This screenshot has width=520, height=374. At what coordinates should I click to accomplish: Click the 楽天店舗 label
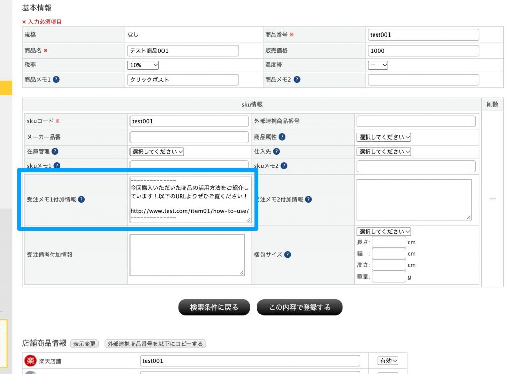[50, 361]
